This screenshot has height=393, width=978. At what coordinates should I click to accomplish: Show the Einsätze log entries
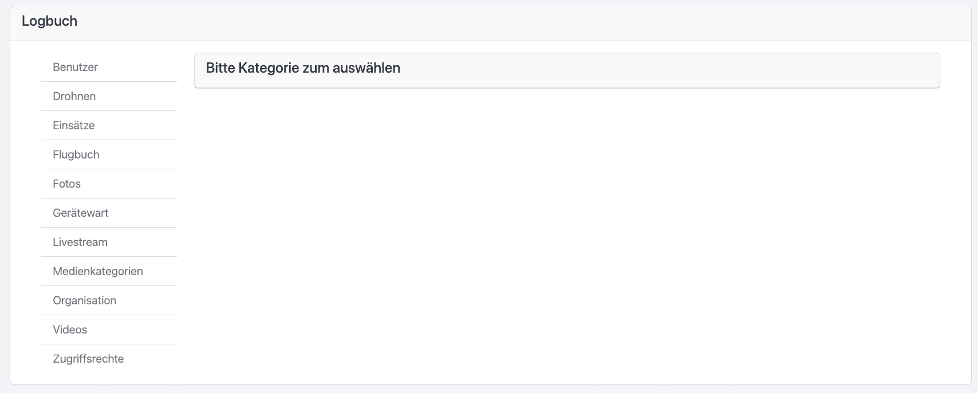pos(73,125)
